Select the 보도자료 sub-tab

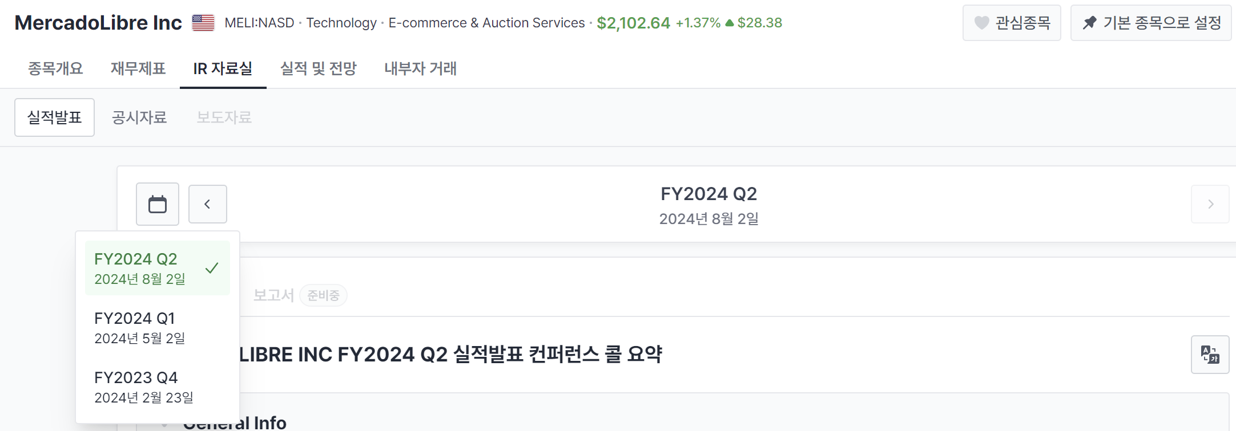pos(224,117)
